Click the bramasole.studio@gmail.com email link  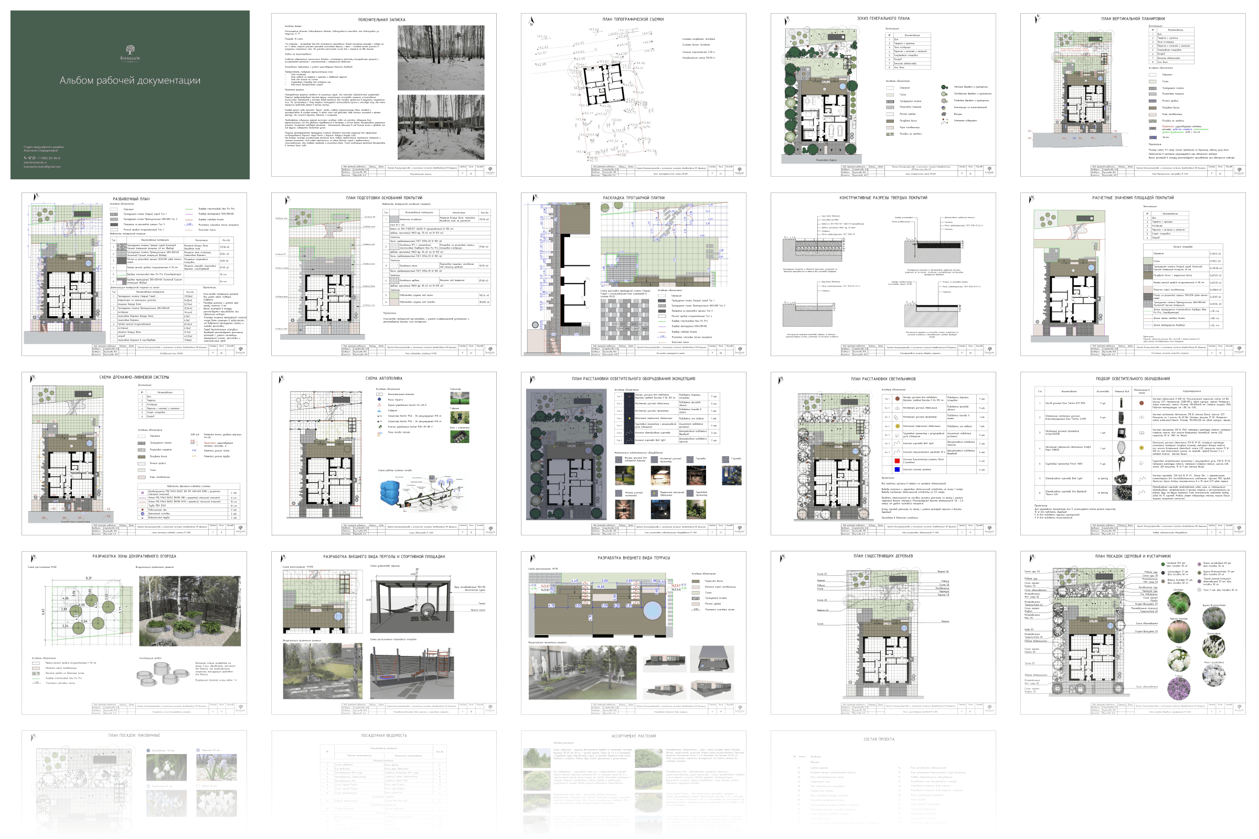click(x=42, y=167)
